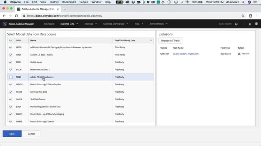Click the AirPlay display menu bar icon
Image resolution: width=261 pixels, height=146 pixels.
coord(176,2)
